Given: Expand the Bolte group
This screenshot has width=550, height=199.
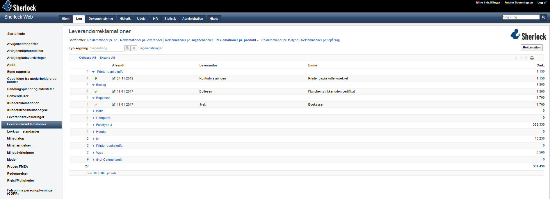Looking at the screenshot, I should click(94, 111).
